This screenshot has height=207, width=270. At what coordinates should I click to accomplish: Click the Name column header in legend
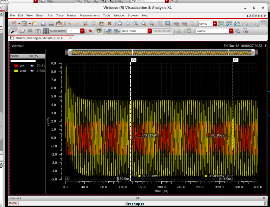19,56
